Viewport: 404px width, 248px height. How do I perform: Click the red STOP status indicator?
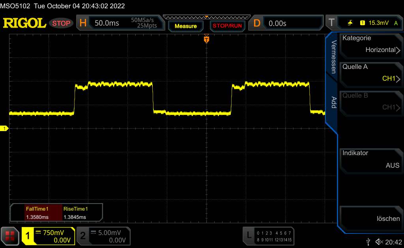click(x=61, y=23)
